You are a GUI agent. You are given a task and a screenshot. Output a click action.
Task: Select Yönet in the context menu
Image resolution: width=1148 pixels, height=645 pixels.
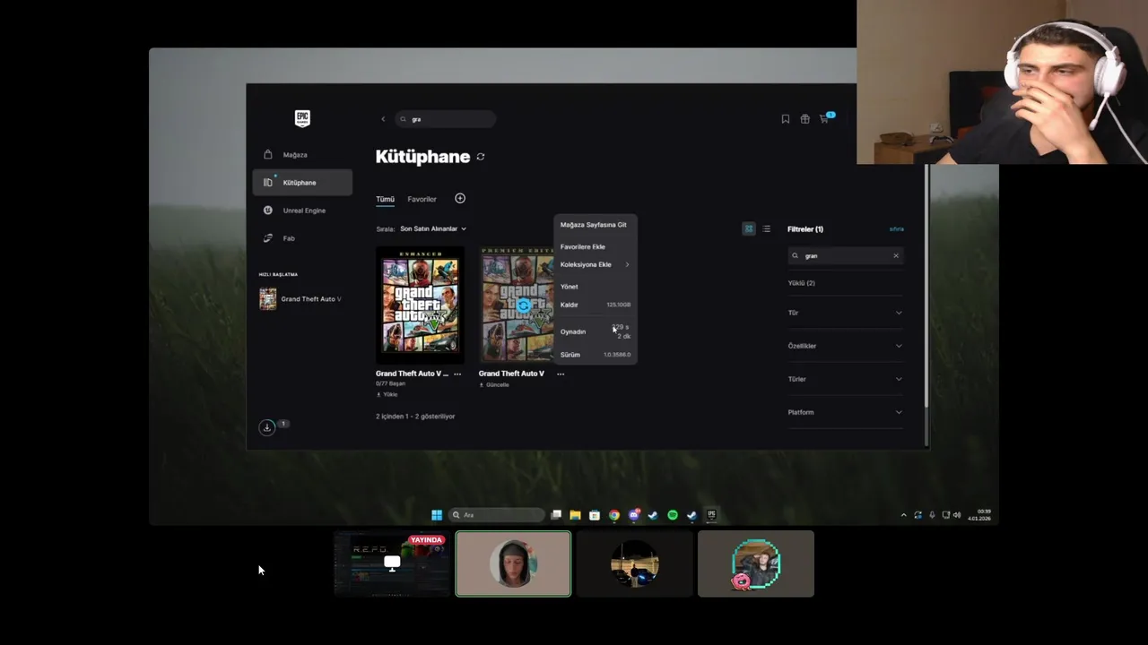[594, 287]
